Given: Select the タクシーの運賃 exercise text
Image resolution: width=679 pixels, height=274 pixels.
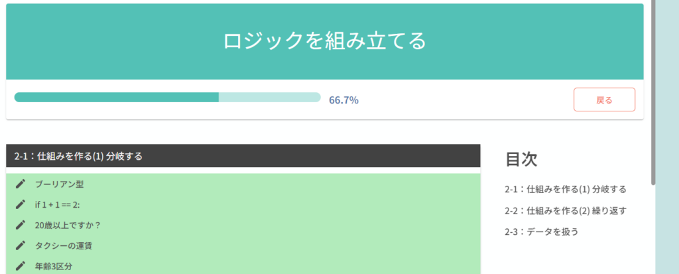Looking at the screenshot, I should 64,245.
